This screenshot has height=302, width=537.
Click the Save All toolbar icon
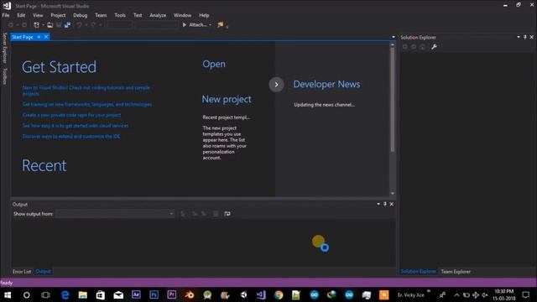[67, 24]
